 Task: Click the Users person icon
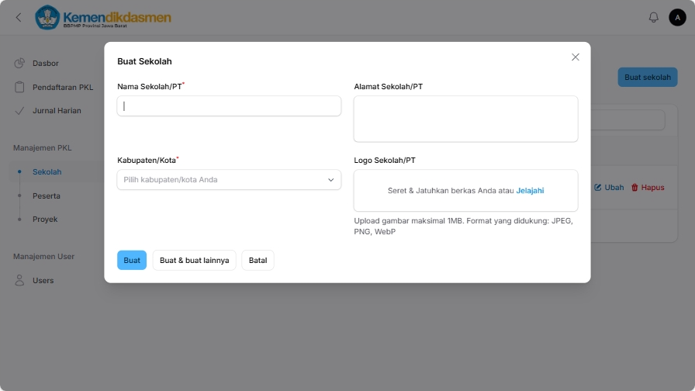[x=20, y=281]
